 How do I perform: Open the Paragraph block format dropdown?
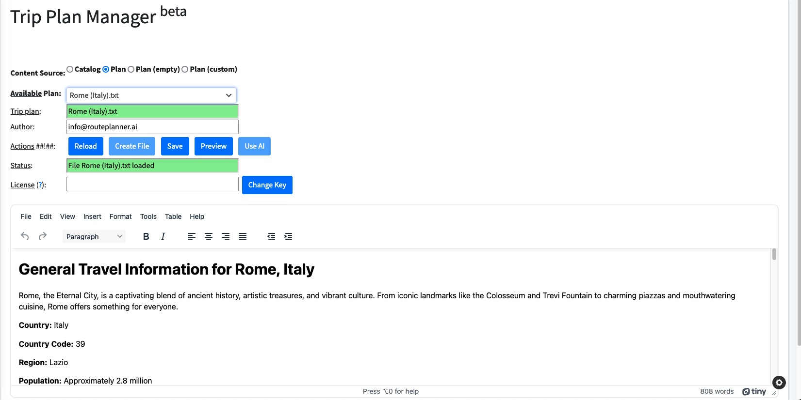pyautogui.click(x=94, y=236)
